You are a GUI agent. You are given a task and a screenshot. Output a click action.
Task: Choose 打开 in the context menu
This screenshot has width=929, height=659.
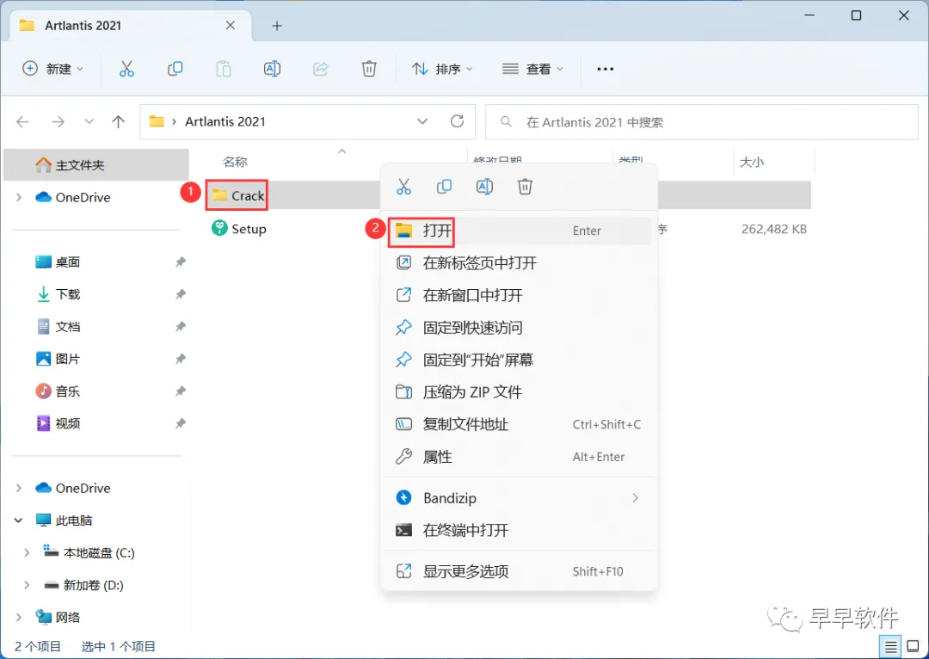[518, 231]
